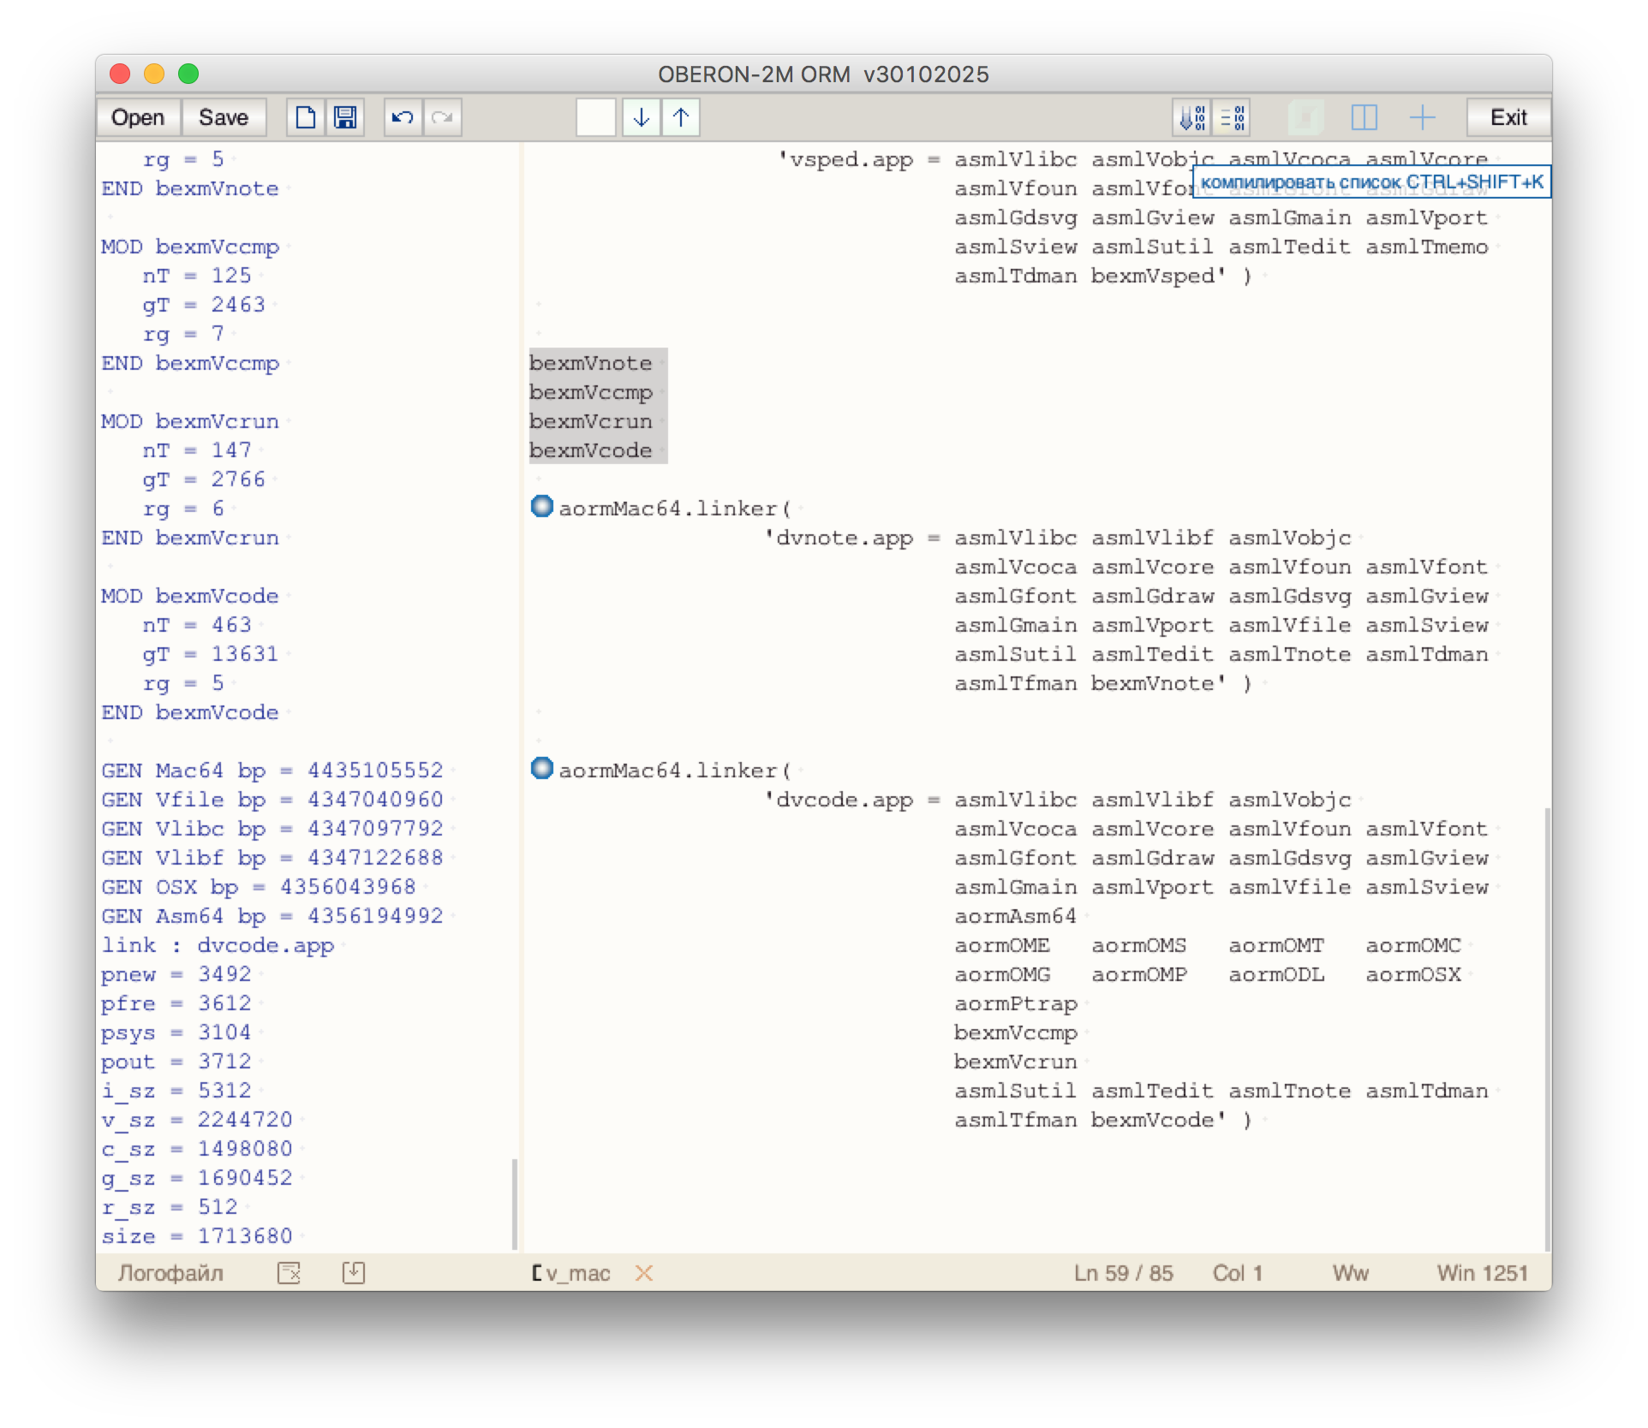Screen dimensions: 1648x1428
Task: Run the dvnote.app linker command marker
Action: [541, 507]
